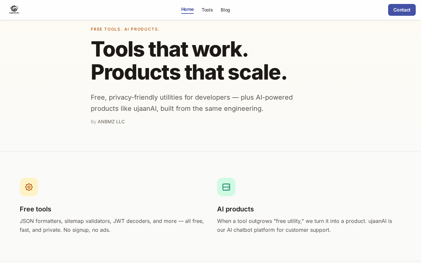421x263 pixels.
Task: Click the AI chatbot platform description text
Action: pyautogui.click(x=305, y=226)
